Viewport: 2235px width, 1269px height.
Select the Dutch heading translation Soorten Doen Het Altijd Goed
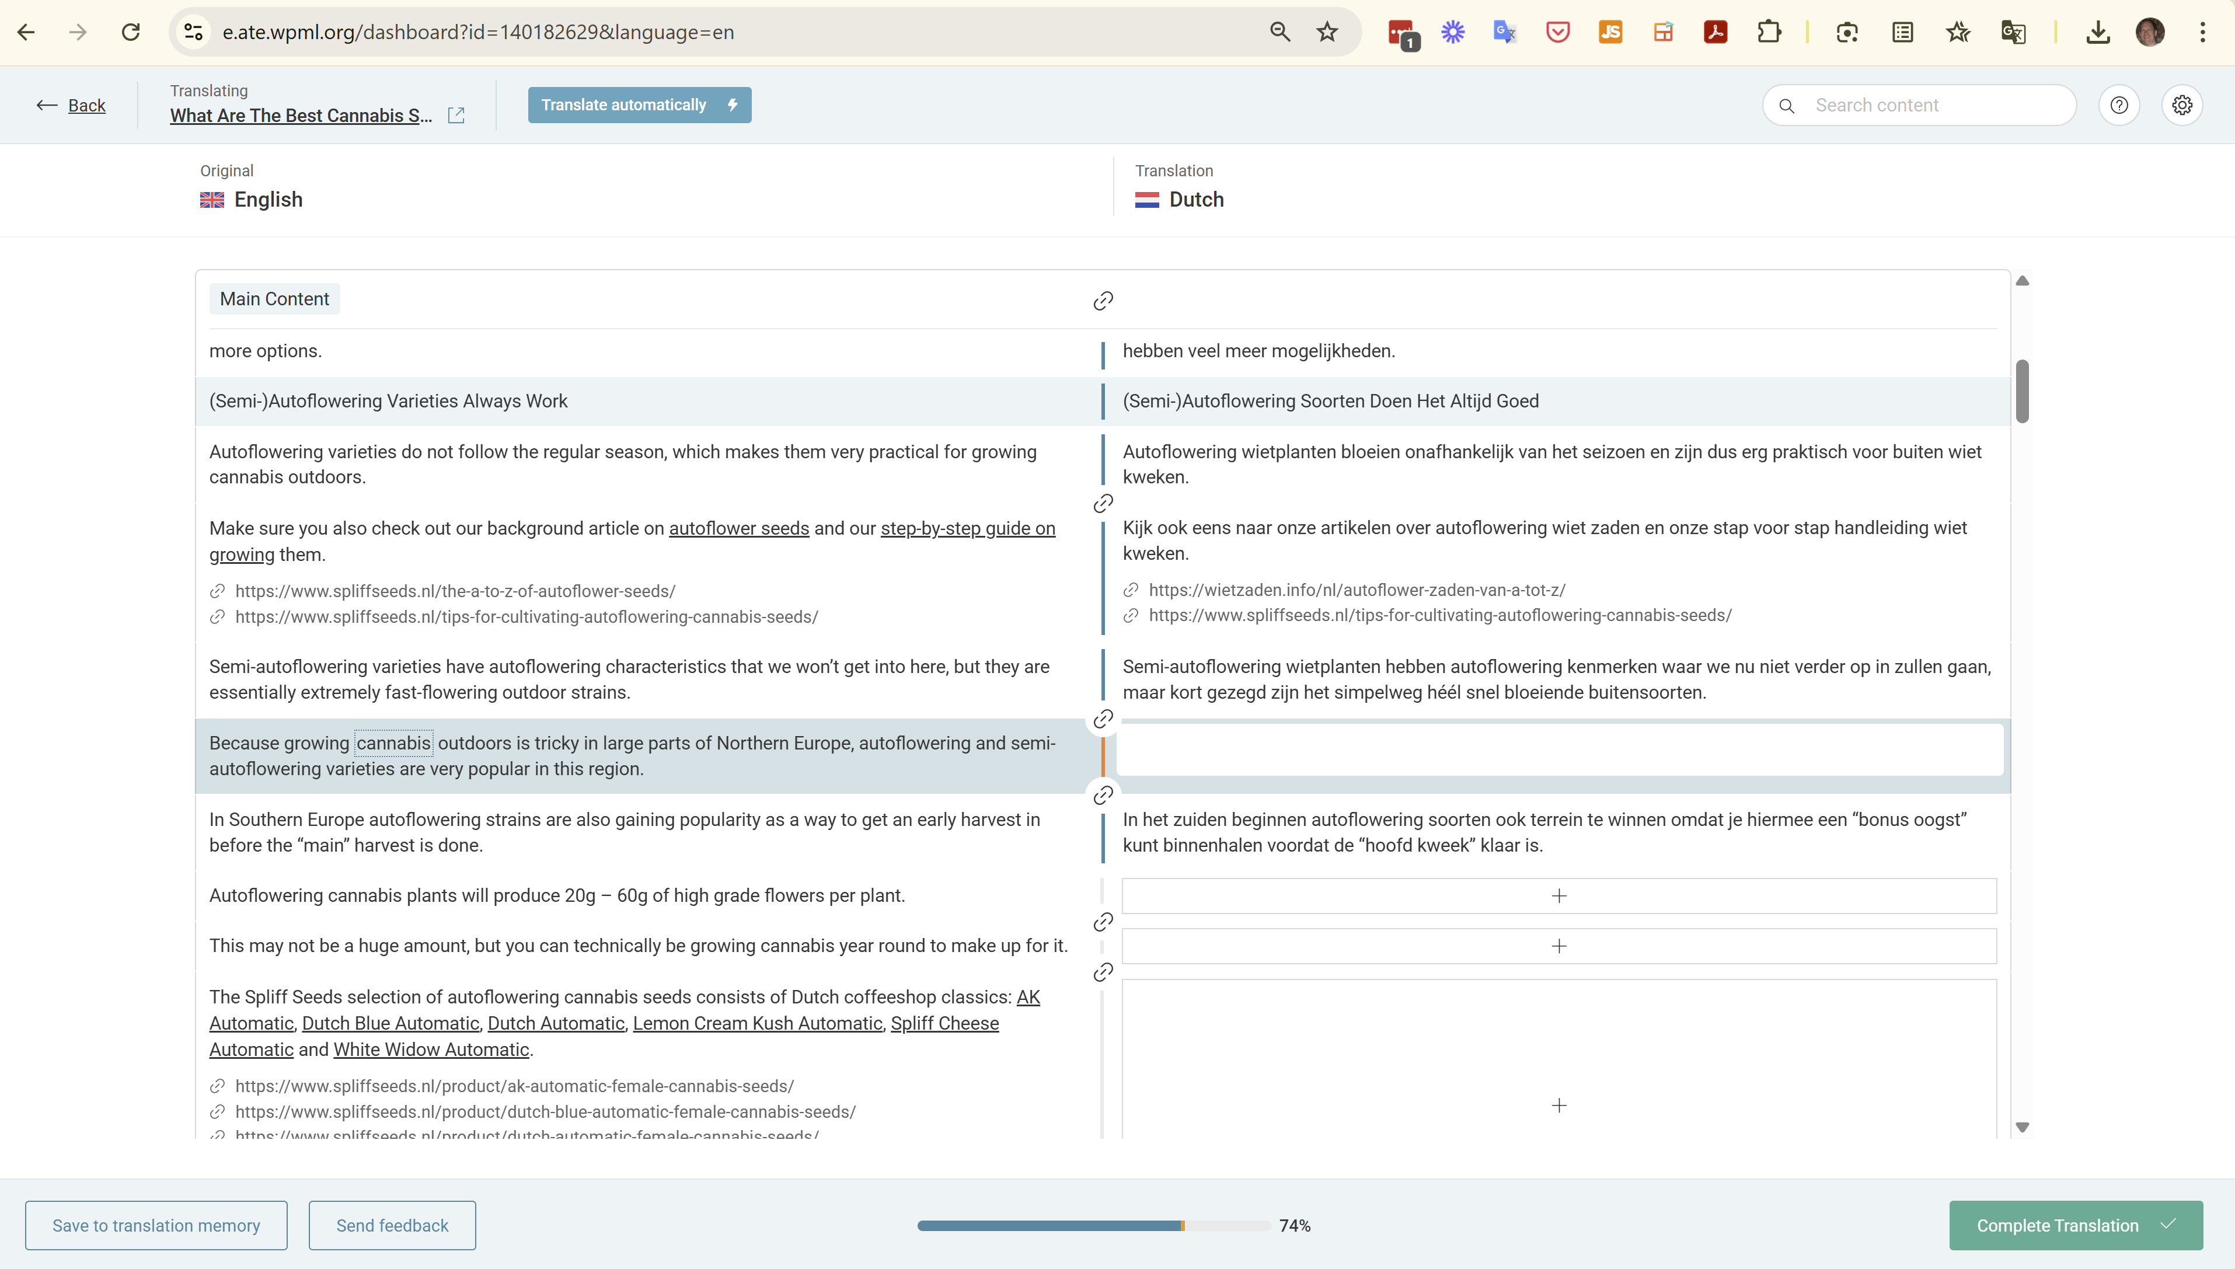1420,401
